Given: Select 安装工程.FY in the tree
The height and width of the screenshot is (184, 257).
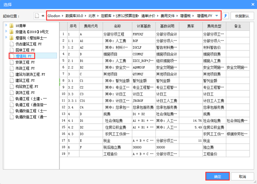Looking at the screenshot, I should pyautogui.click(x=25, y=62).
